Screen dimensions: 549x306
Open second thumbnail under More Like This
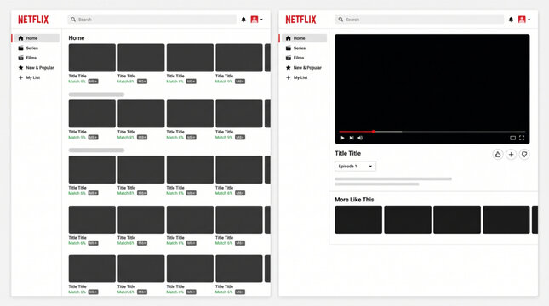(408, 219)
